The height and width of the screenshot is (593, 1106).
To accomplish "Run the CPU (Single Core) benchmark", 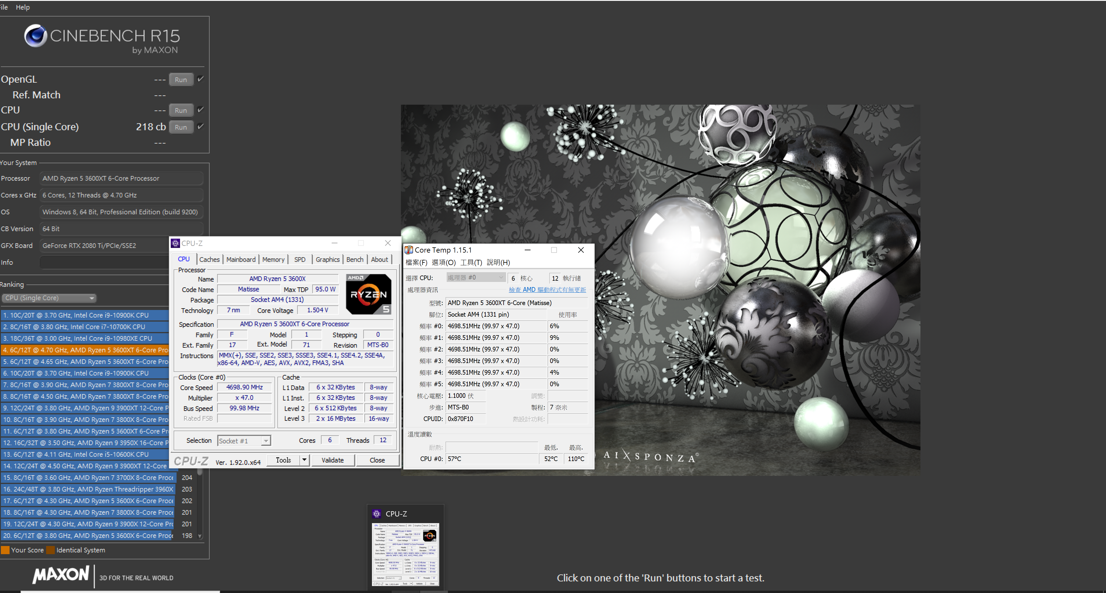I will click(181, 127).
